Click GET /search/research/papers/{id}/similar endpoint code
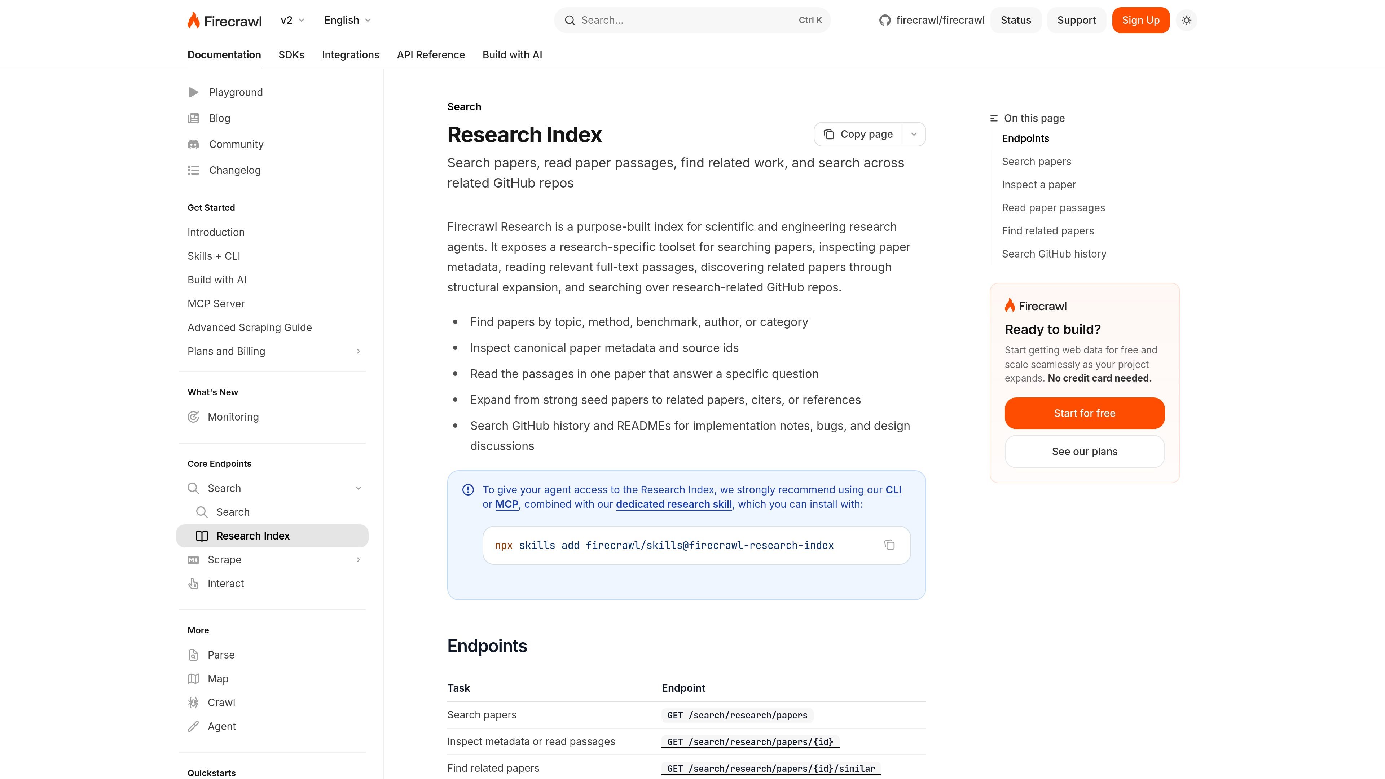Image resolution: width=1385 pixels, height=779 pixels. (x=770, y=769)
